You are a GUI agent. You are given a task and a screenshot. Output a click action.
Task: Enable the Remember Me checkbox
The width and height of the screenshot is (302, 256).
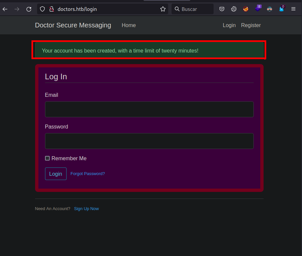pyautogui.click(x=47, y=158)
